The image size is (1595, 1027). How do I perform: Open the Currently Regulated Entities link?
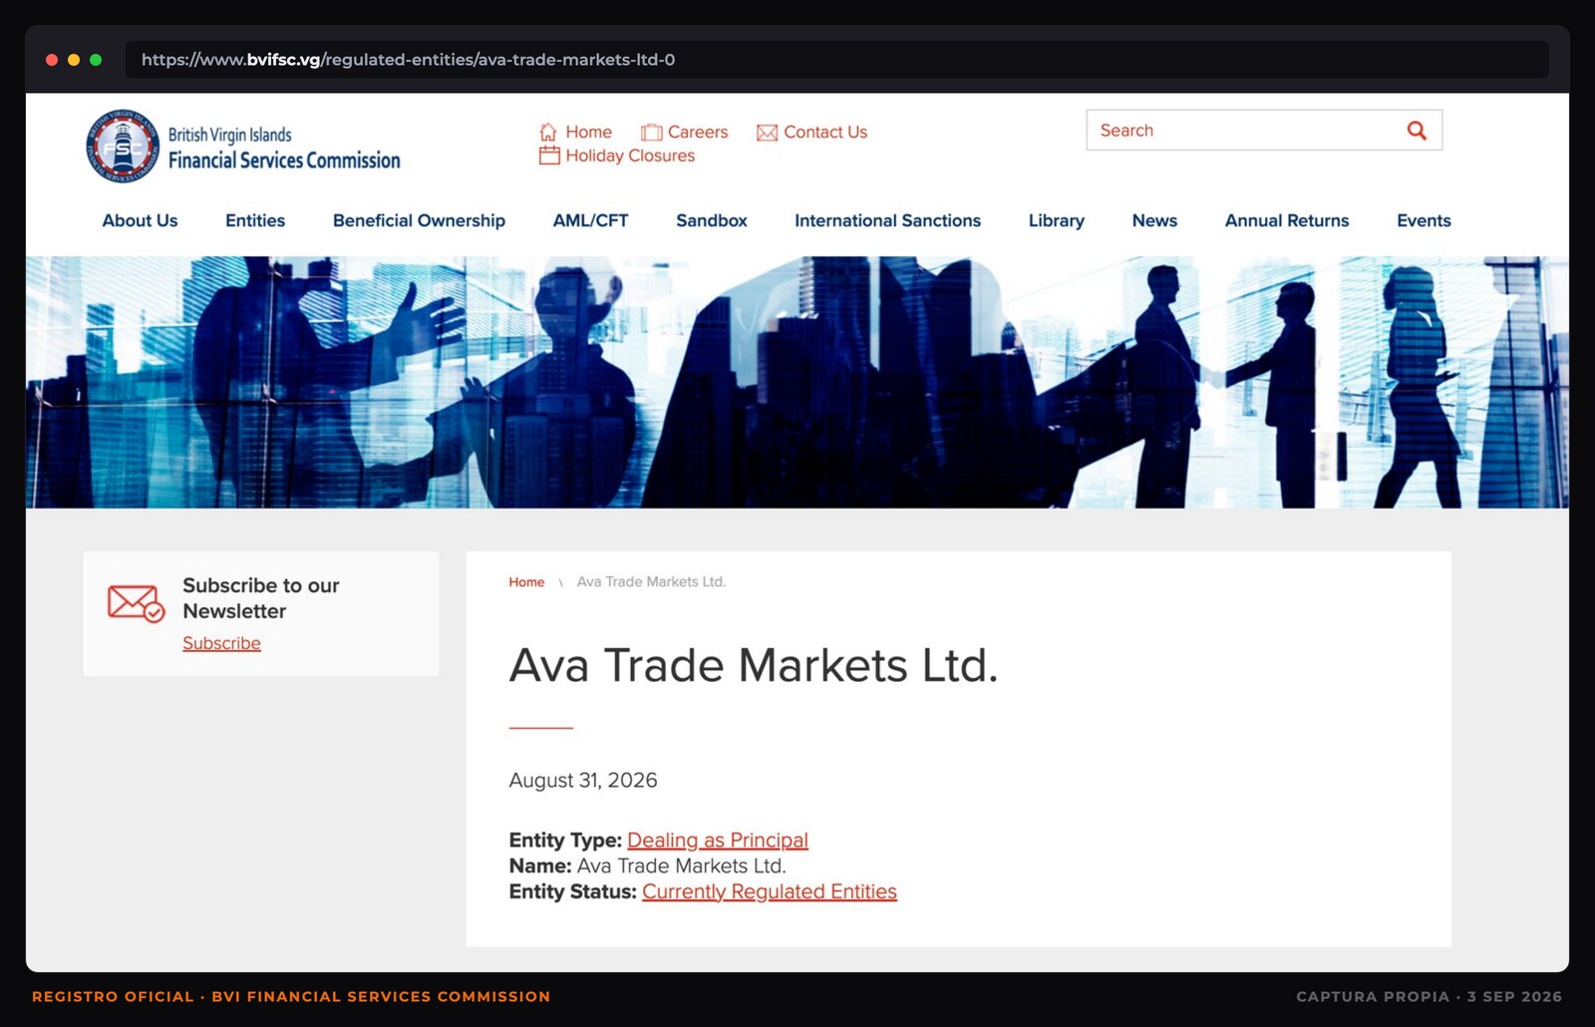770,891
